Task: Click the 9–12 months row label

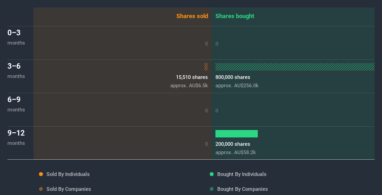Action: [16, 137]
